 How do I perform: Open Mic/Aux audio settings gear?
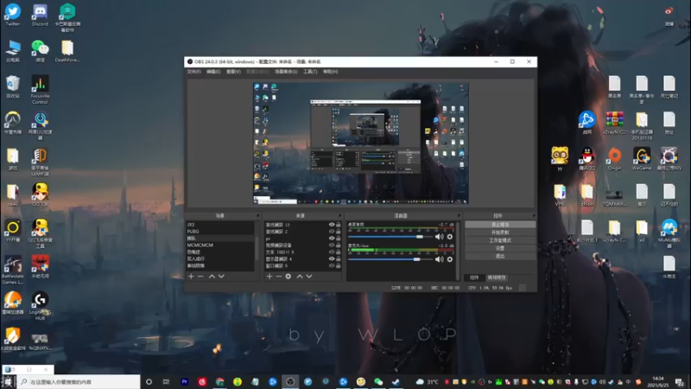coord(450,259)
